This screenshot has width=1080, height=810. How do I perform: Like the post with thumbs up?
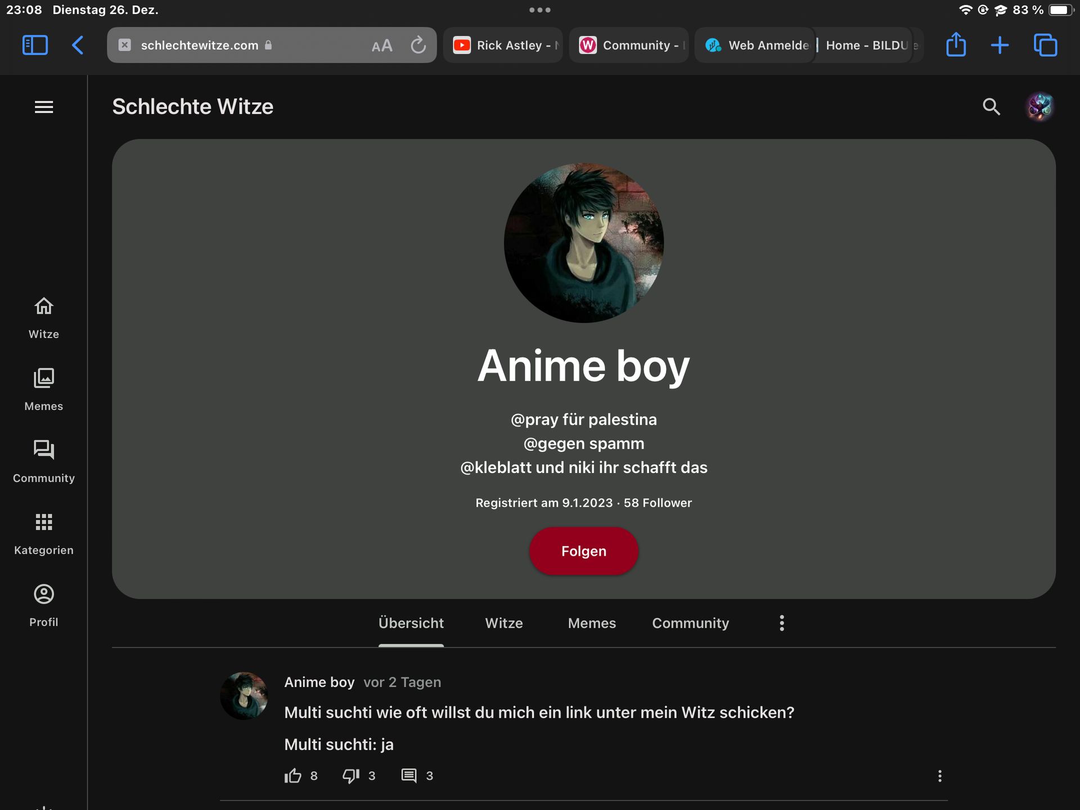coord(293,776)
